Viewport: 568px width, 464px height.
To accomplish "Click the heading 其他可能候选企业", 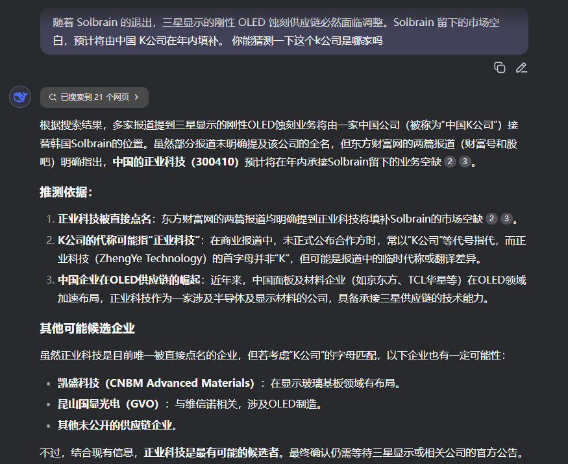I will pyautogui.click(x=87, y=328).
